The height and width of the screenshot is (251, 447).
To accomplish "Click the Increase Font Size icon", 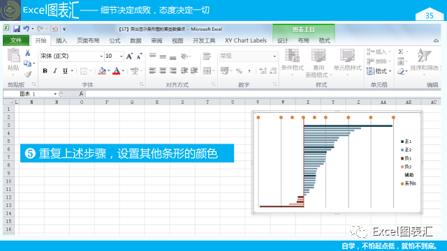I will (x=129, y=56).
